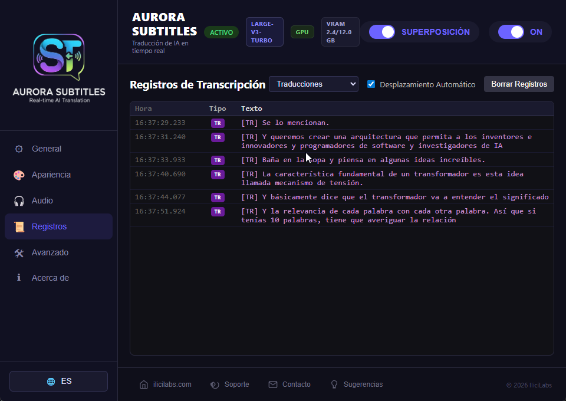
Task: Click the Audio headphones icon
Action: (19, 200)
